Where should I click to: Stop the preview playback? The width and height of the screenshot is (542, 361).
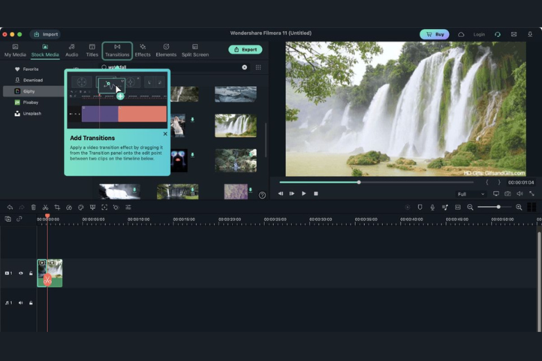point(316,194)
